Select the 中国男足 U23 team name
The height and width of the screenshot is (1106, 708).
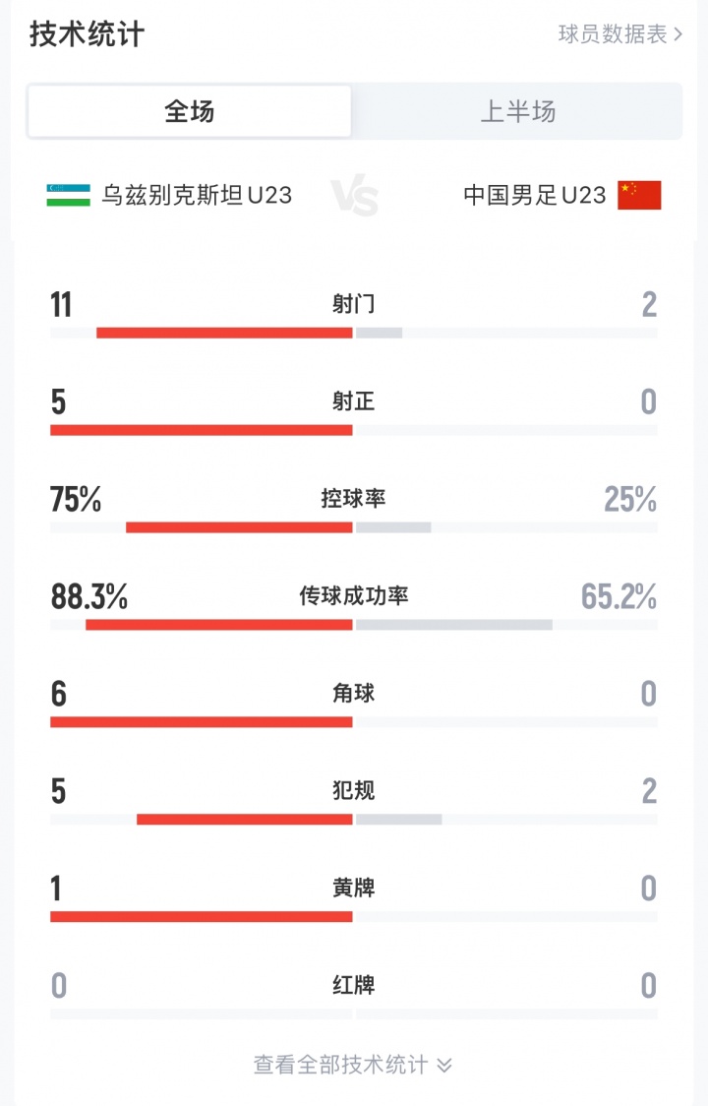(534, 195)
